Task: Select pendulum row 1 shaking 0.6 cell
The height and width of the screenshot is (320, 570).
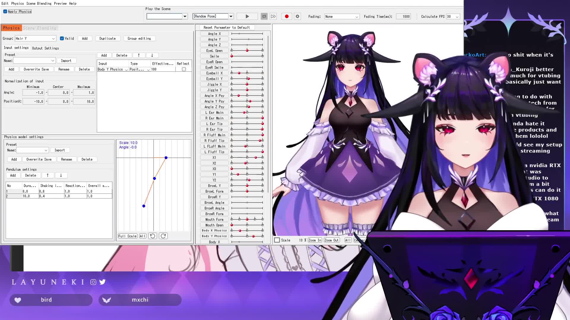Action: pyautogui.click(x=51, y=191)
